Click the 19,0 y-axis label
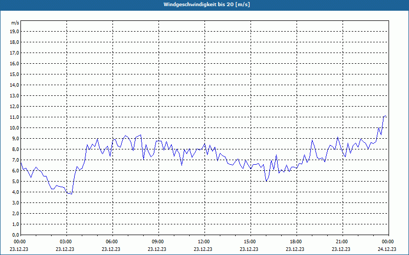The width and height of the screenshot is (409, 255). point(14,32)
